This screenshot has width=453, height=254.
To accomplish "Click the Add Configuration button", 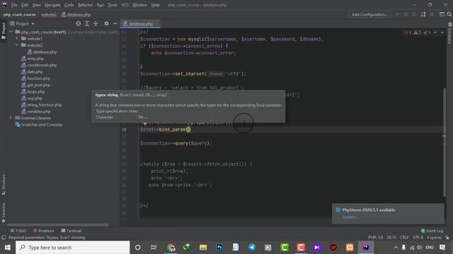I will (369, 14).
